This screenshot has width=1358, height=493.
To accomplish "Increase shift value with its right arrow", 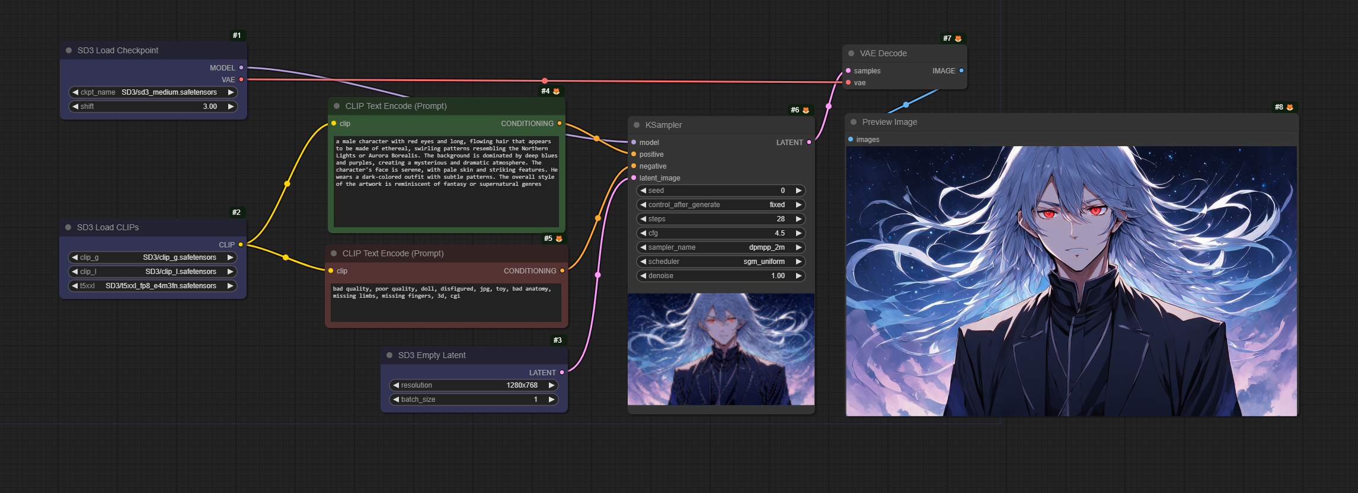I will pyautogui.click(x=231, y=107).
